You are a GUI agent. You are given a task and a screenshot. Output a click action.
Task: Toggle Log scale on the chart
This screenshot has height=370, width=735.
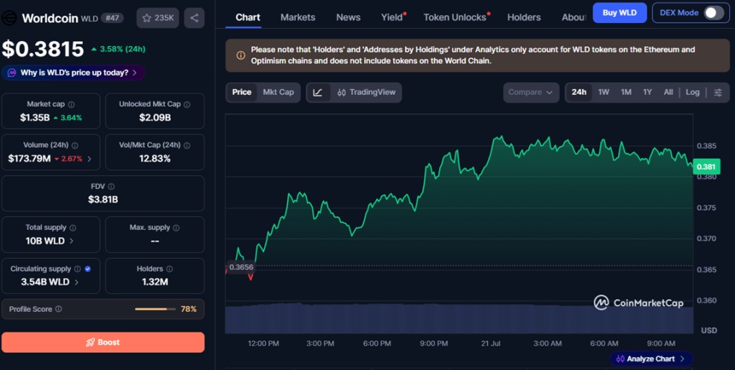click(x=693, y=93)
